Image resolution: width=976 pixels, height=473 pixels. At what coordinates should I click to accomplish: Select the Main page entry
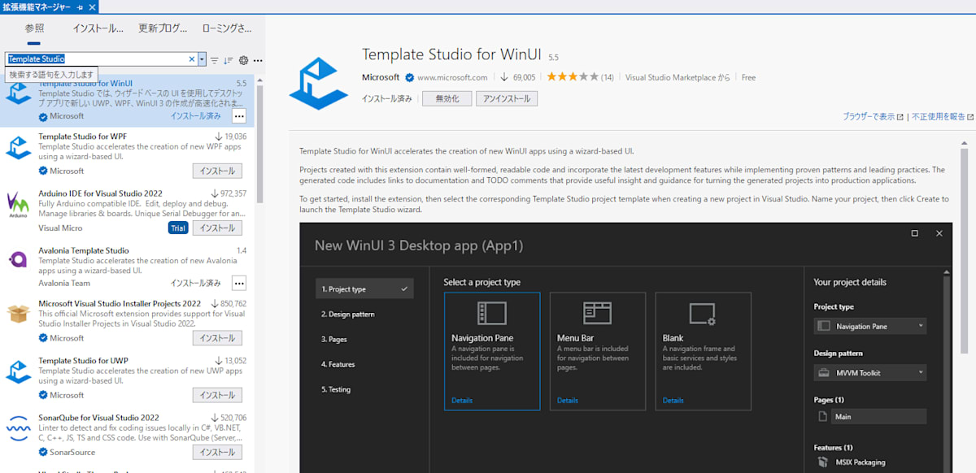(x=869, y=416)
